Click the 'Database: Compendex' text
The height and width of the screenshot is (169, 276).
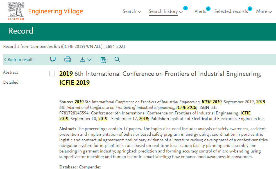(80, 167)
